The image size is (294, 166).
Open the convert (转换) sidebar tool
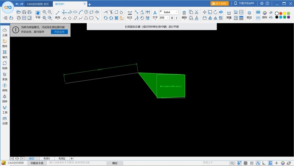(5, 66)
